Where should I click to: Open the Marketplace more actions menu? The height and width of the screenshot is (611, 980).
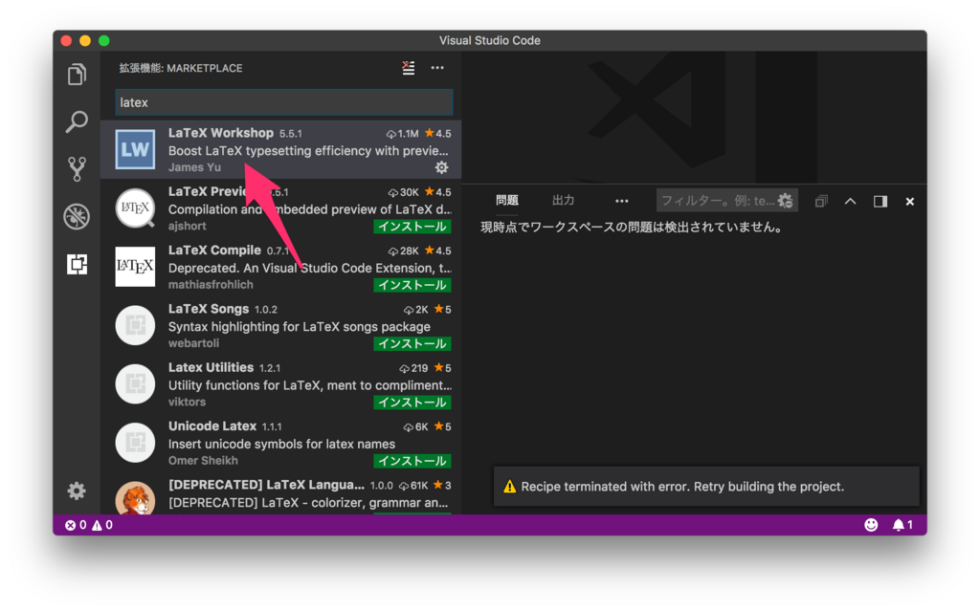pos(437,68)
